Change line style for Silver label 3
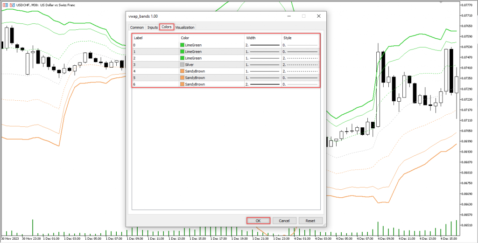 tap(300, 65)
